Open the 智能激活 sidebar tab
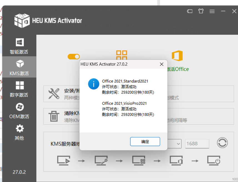The width and height of the screenshot is (238, 182). (19, 46)
